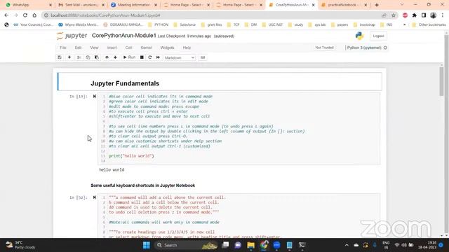Open the Zoom app from the taskbar
Screen dimensions: 449x252
pos(276,245)
